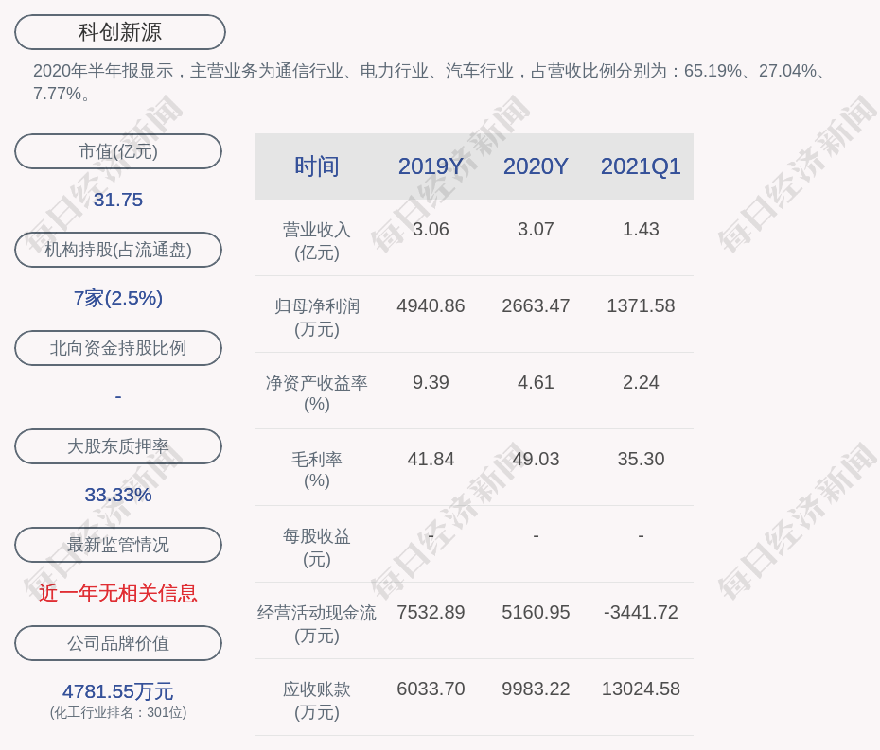Click the revenue cell 3.07
Viewport: 880px width, 750px height.
point(536,230)
